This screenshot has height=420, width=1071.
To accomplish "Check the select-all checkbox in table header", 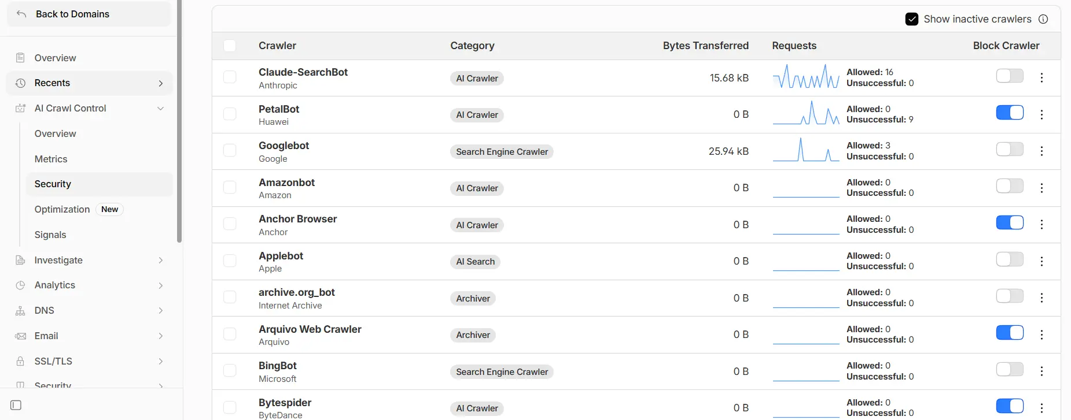I will click(230, 46).
